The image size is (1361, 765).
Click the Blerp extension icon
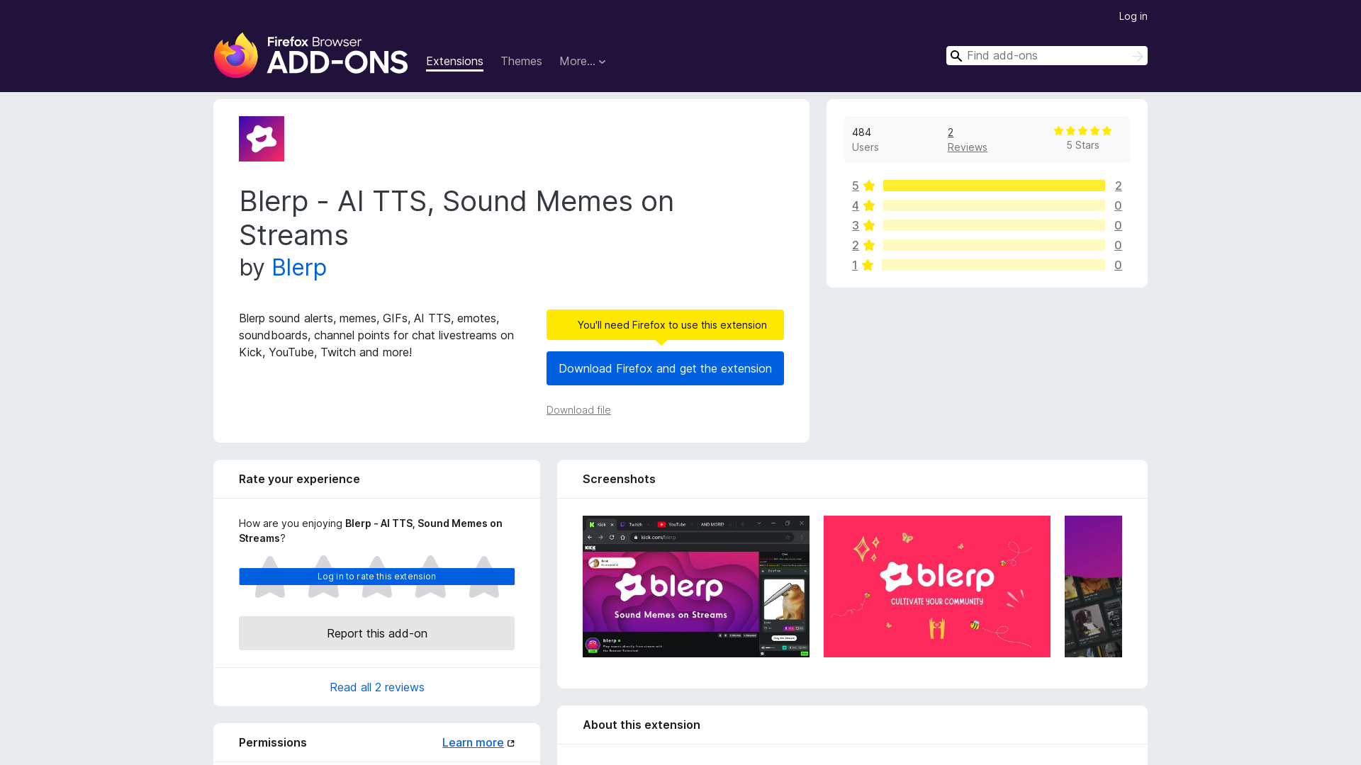(262, 139)
